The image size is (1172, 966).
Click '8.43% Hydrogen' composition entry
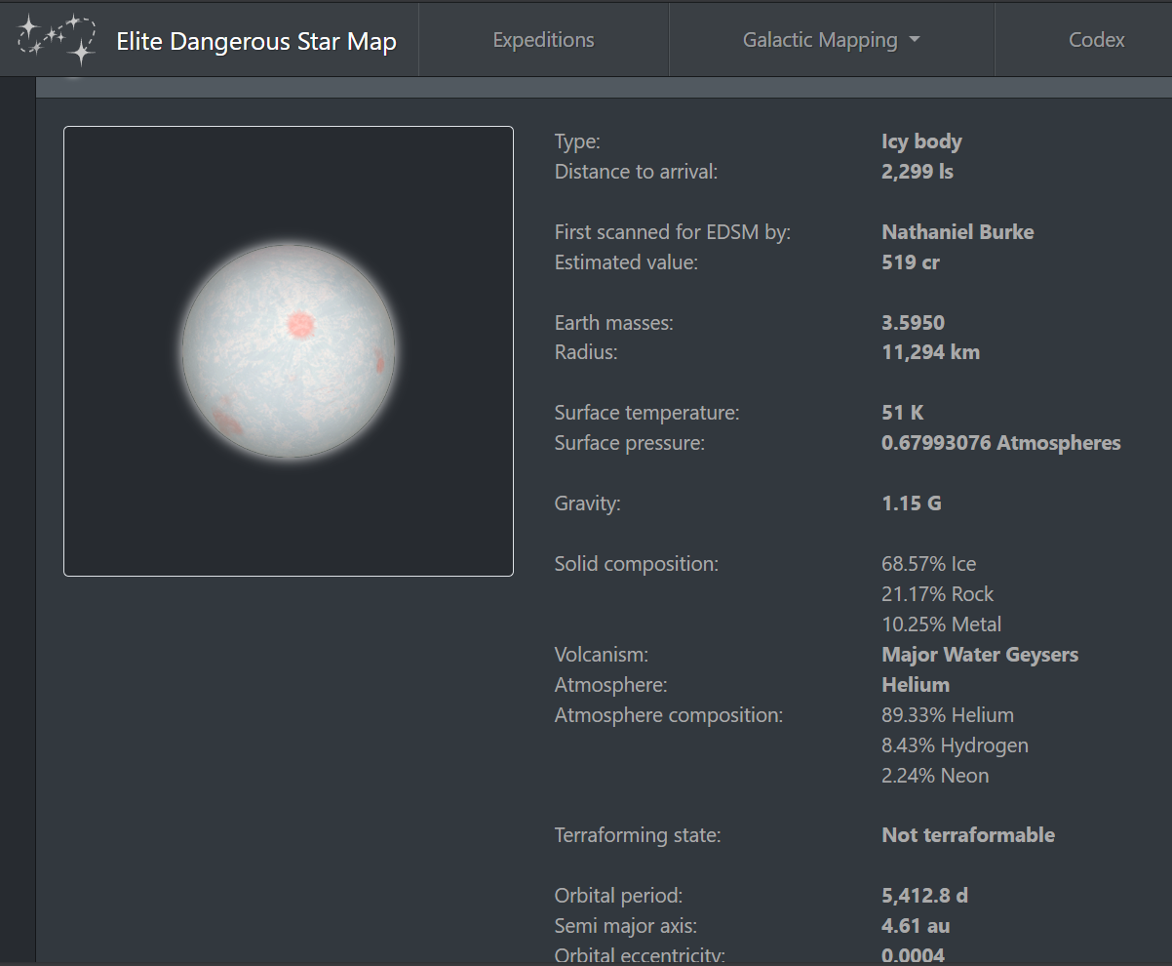(955, 745)
